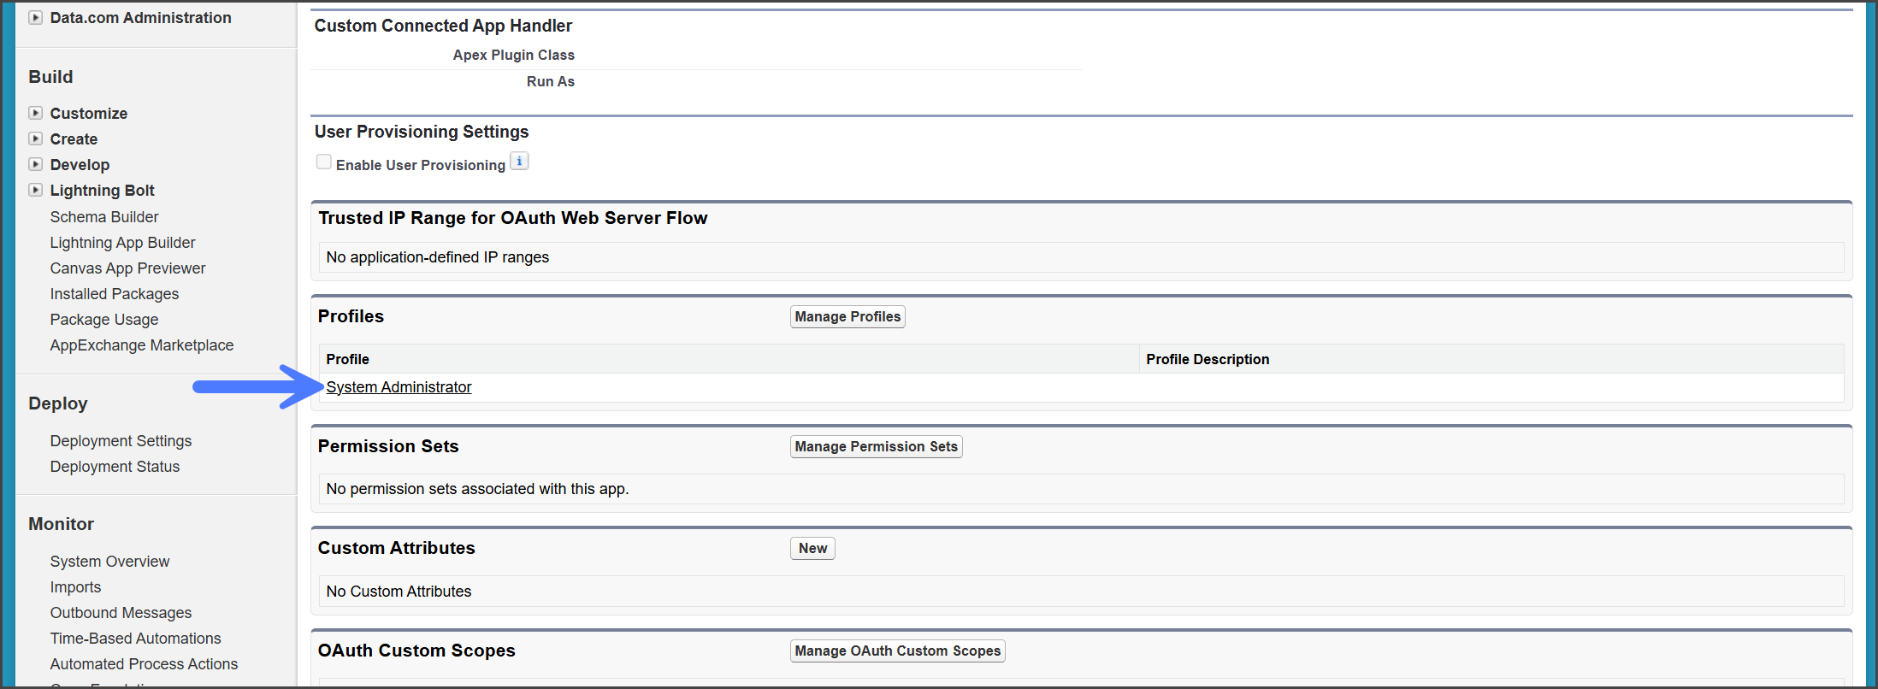1878x689 pixels.
Task: Open Outbound Messages in Monitor section
Action: (x=121, y=613)
